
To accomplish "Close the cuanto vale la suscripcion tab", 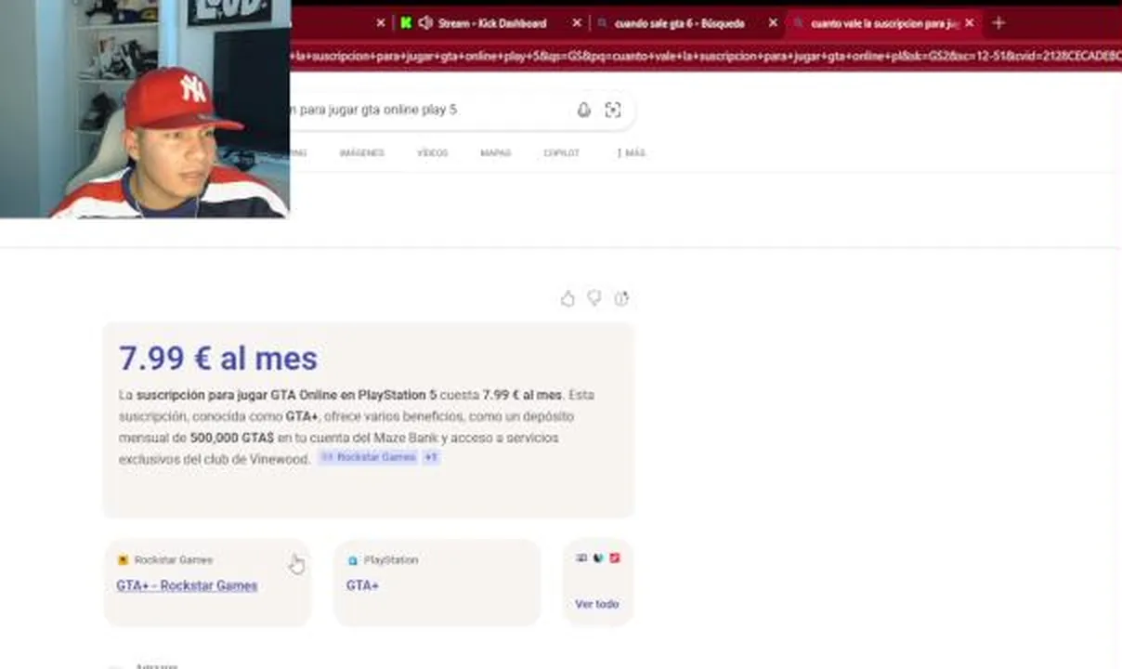I will tap(970, 22).
